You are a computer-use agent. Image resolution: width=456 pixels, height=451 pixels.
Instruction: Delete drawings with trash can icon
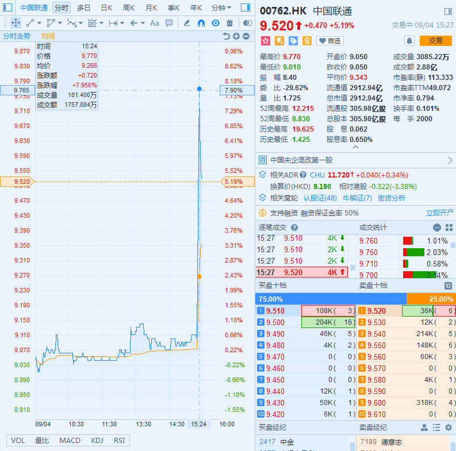tap(230, 23)
